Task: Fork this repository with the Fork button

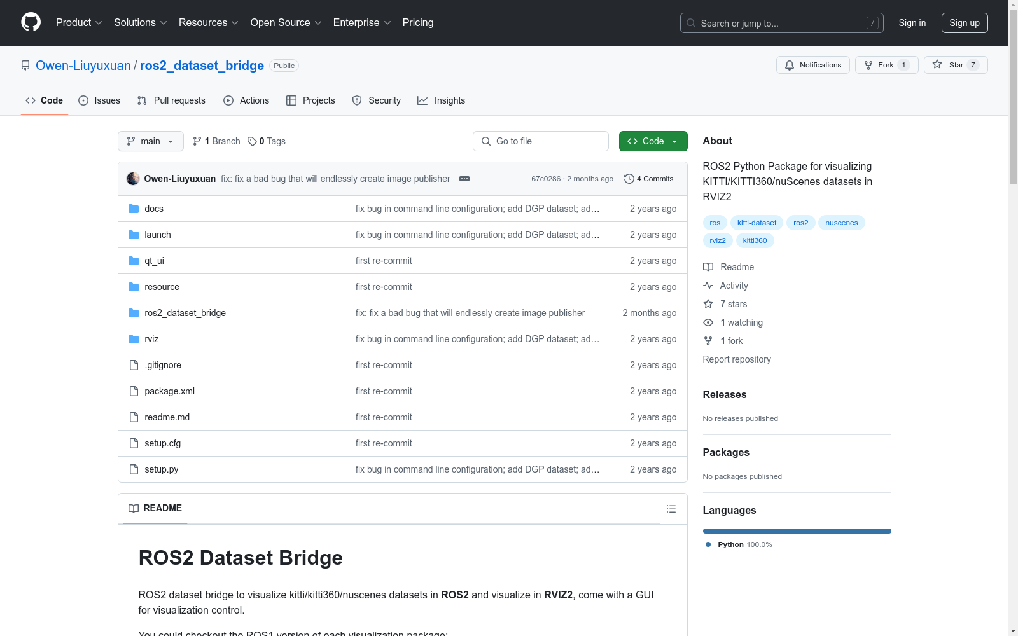Action: tap(886, 65)
